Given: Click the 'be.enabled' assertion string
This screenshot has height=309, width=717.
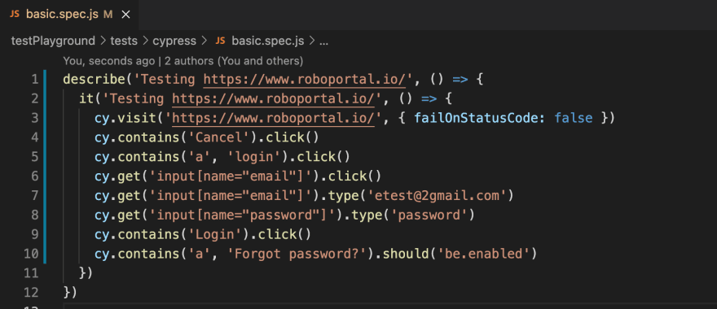Looking at the screenshot, I should [x=485, y=254].
